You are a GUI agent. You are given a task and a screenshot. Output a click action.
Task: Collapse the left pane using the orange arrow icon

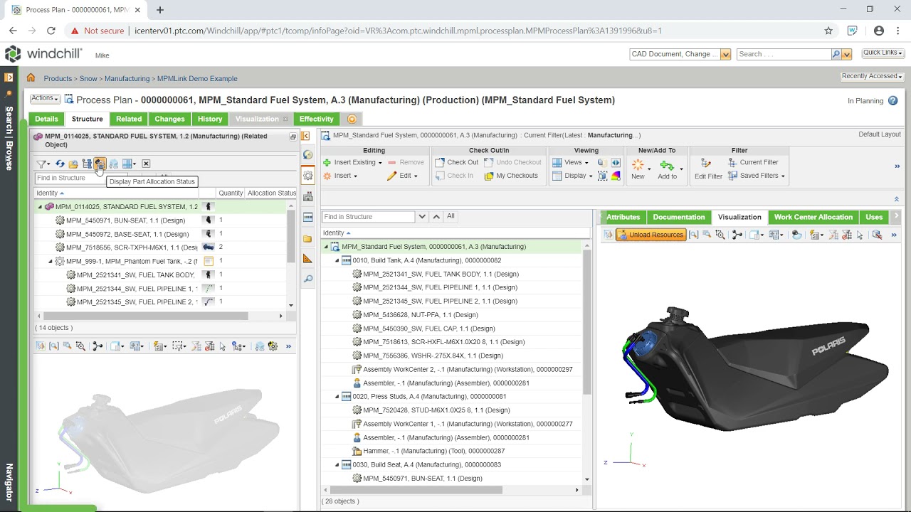coord(305,136)
